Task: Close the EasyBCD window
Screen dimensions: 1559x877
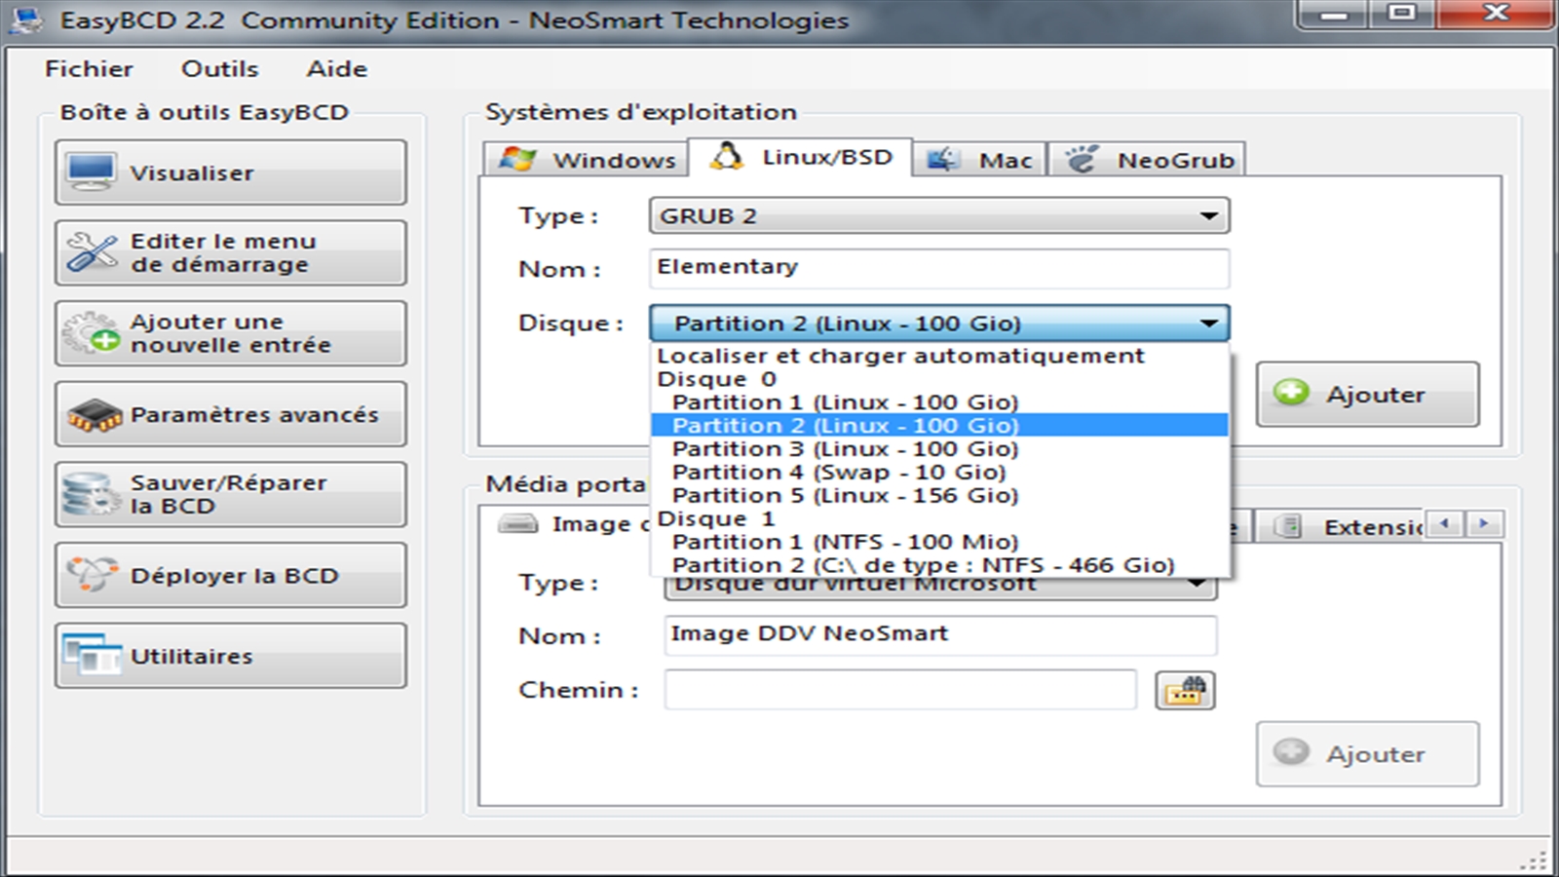Action: click(x=1495, y=15)
